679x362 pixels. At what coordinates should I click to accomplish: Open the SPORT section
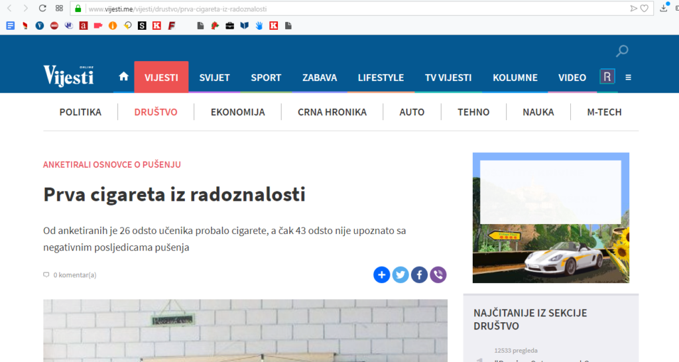[266, 78]
